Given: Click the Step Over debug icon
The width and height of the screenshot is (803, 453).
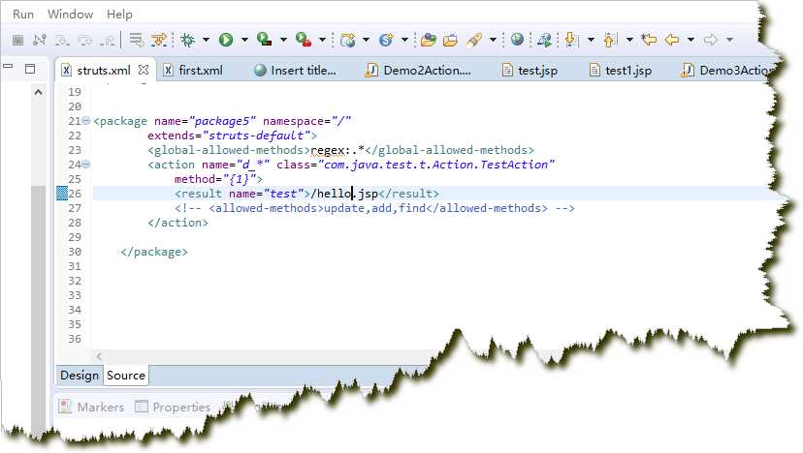Looking at the screenshot, I should 85,40.
